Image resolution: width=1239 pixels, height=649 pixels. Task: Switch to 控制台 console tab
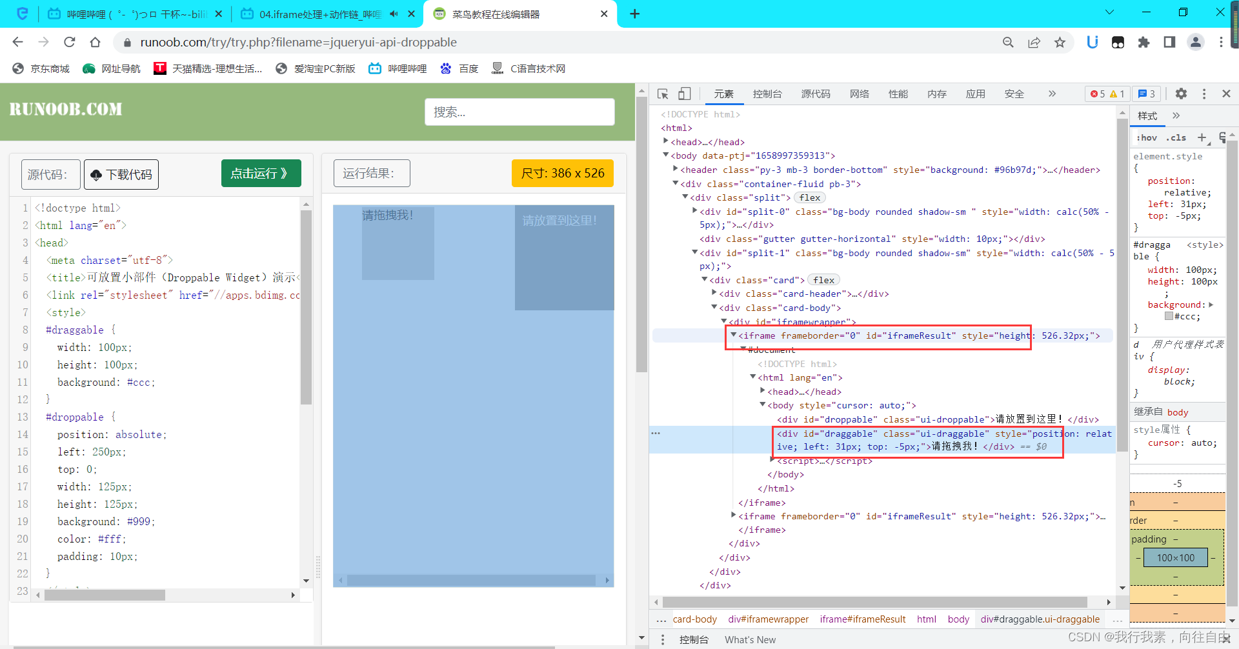tap(767, 94)
